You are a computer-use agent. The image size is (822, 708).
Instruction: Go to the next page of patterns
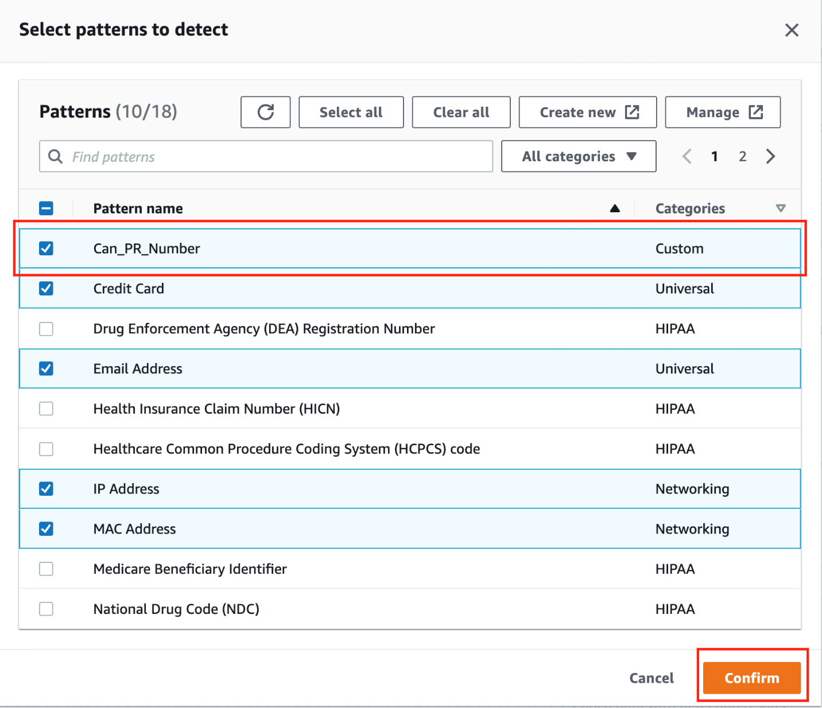tap(770, 156)
